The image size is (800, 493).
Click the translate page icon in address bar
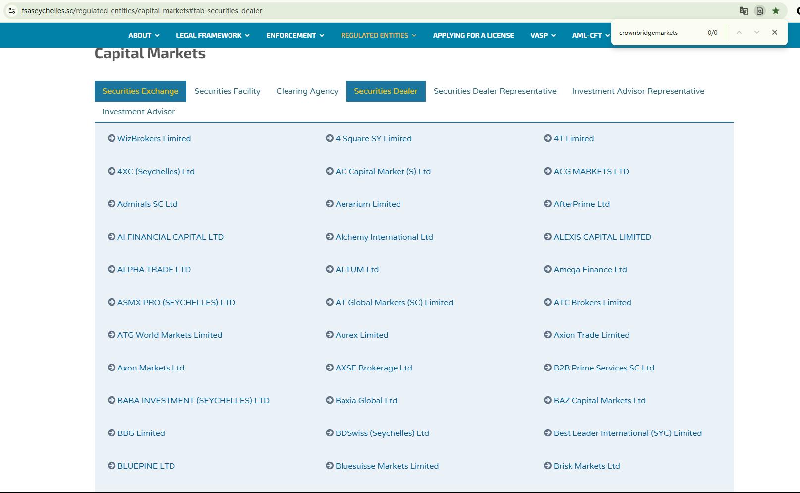743,11
